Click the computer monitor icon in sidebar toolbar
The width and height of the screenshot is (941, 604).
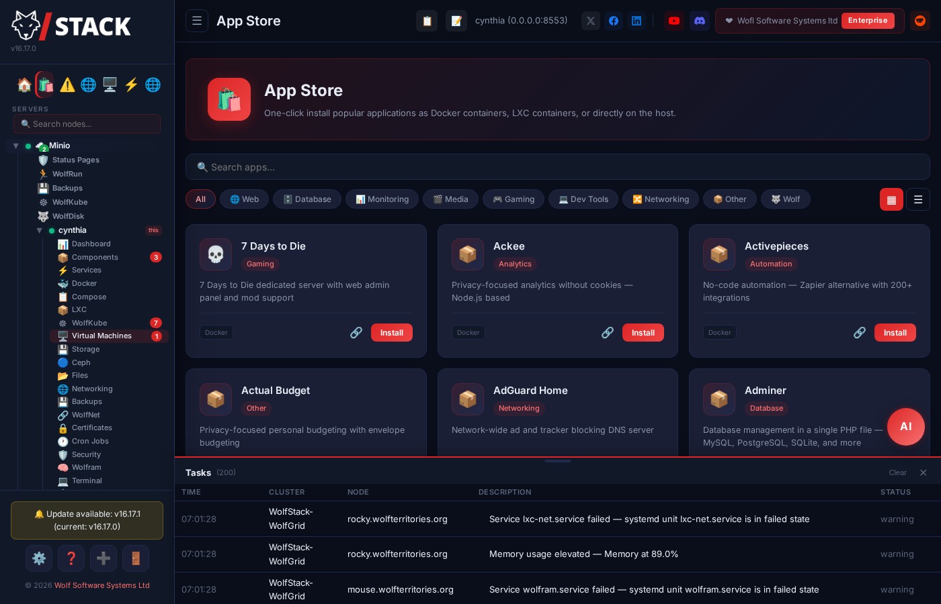[x=110, y=85]
